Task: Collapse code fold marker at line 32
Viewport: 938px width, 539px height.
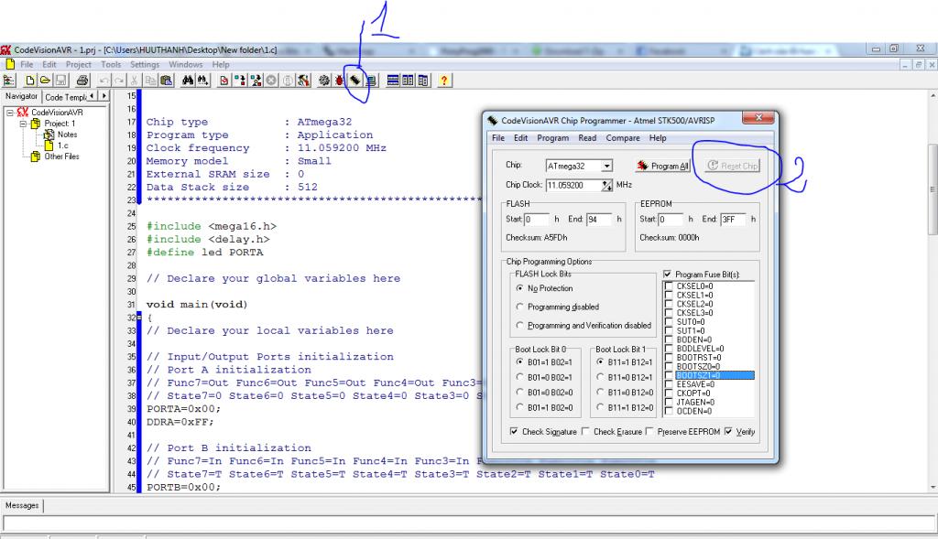Action: [x=139, y=318]
